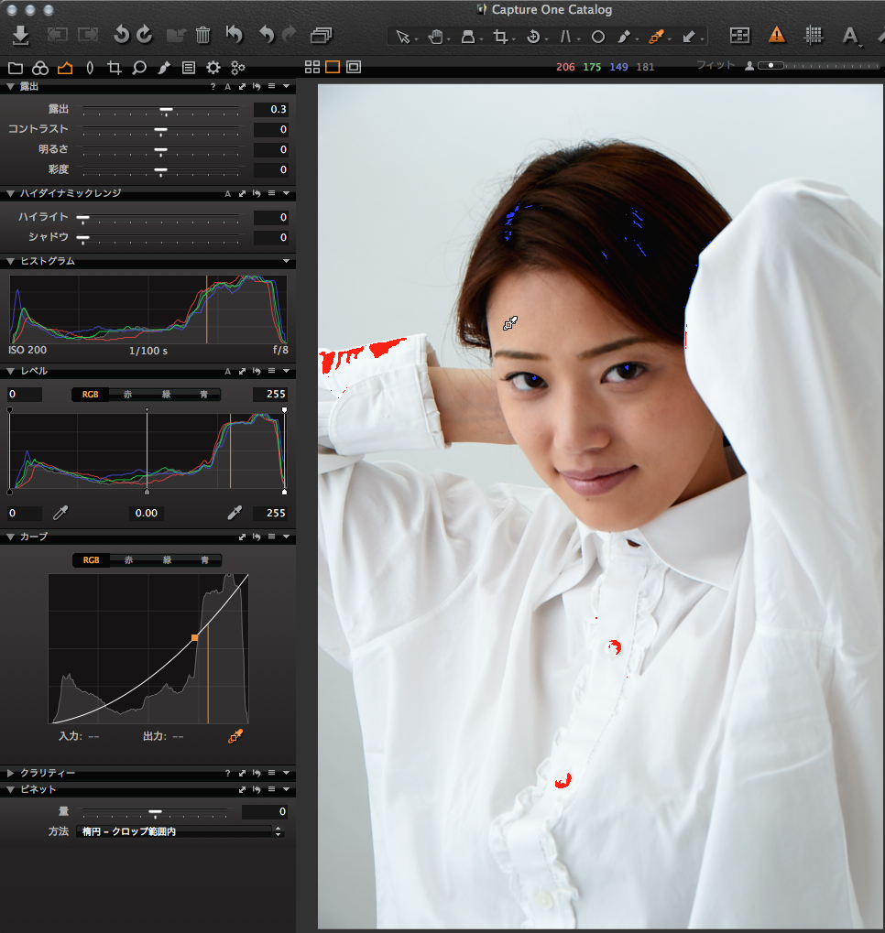Switch viewer to multi-thumbnail grid view

pos(311,67)
